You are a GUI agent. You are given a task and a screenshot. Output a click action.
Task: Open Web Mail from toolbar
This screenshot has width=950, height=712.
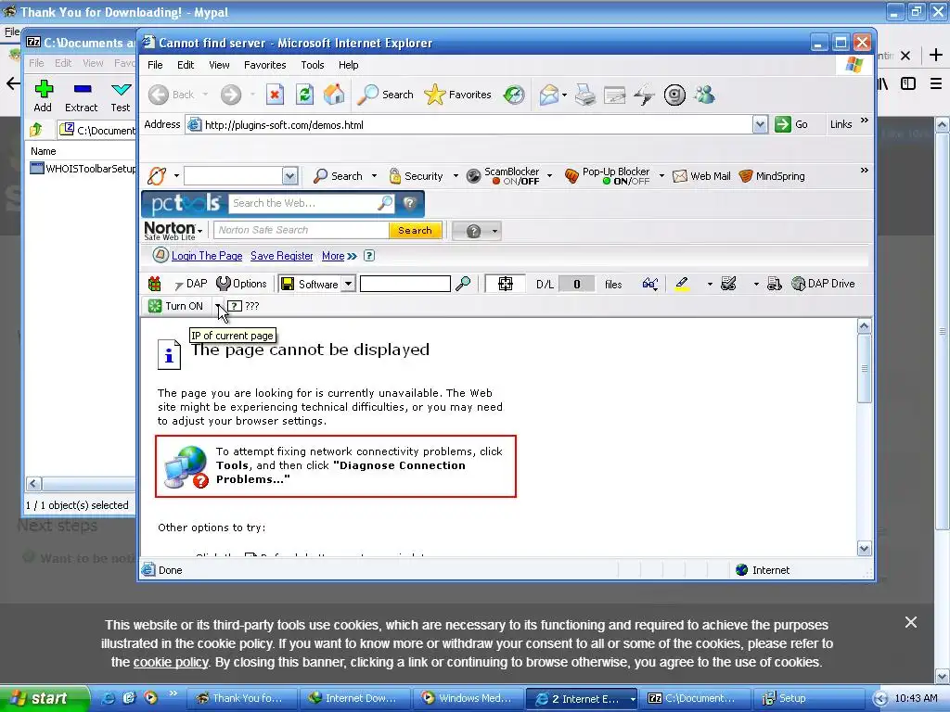(x=701, y=176)
